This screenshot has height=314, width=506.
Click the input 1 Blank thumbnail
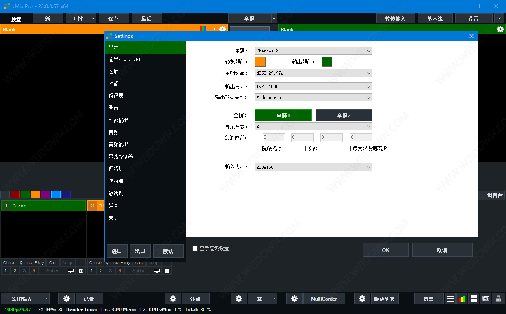pyautogui.click(x=43, y=234)
